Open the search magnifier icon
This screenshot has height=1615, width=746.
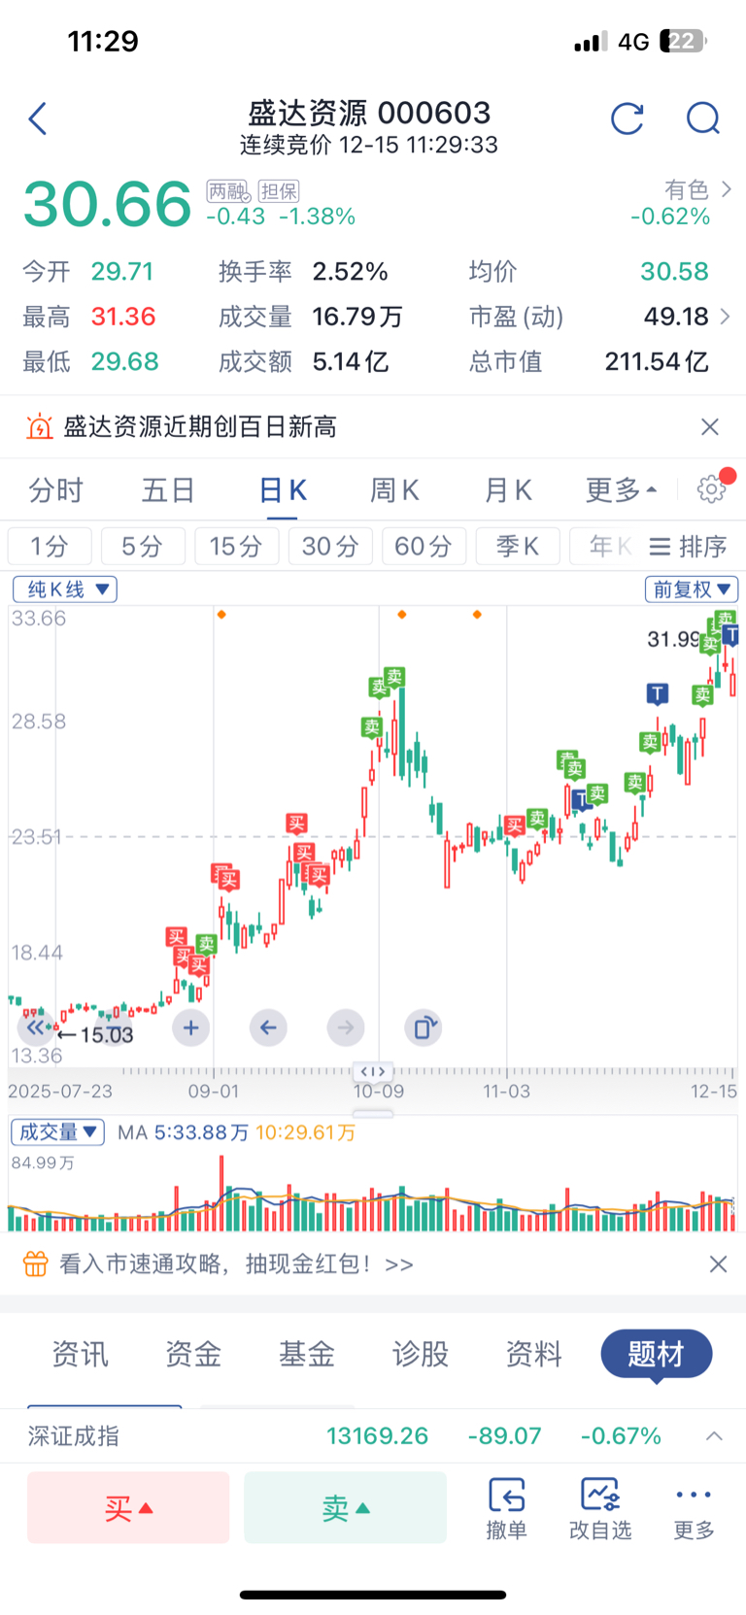point(702,119)
